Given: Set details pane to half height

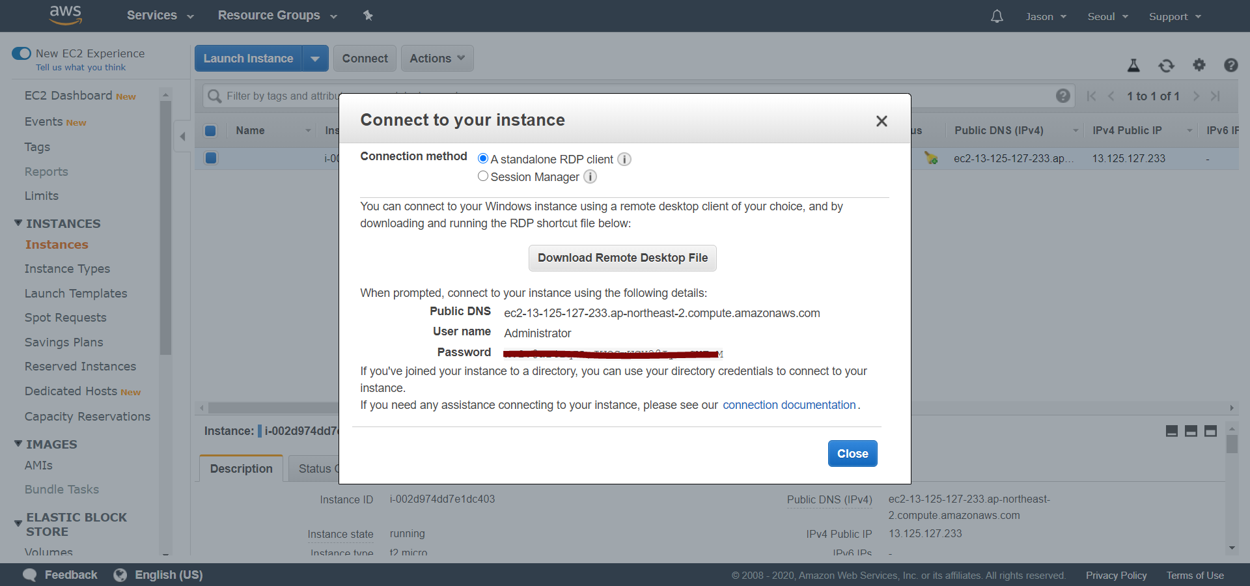Looking at the screenshot, I should point(1191,431).
